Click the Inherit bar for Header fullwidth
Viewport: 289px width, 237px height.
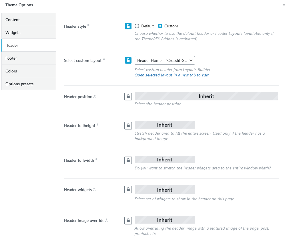coord(165,160)
